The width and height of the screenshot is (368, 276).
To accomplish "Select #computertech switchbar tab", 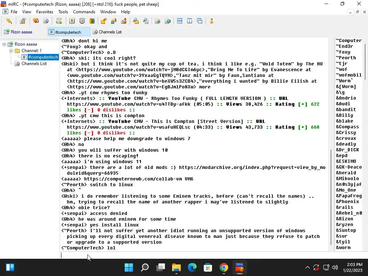I will 69,32.
